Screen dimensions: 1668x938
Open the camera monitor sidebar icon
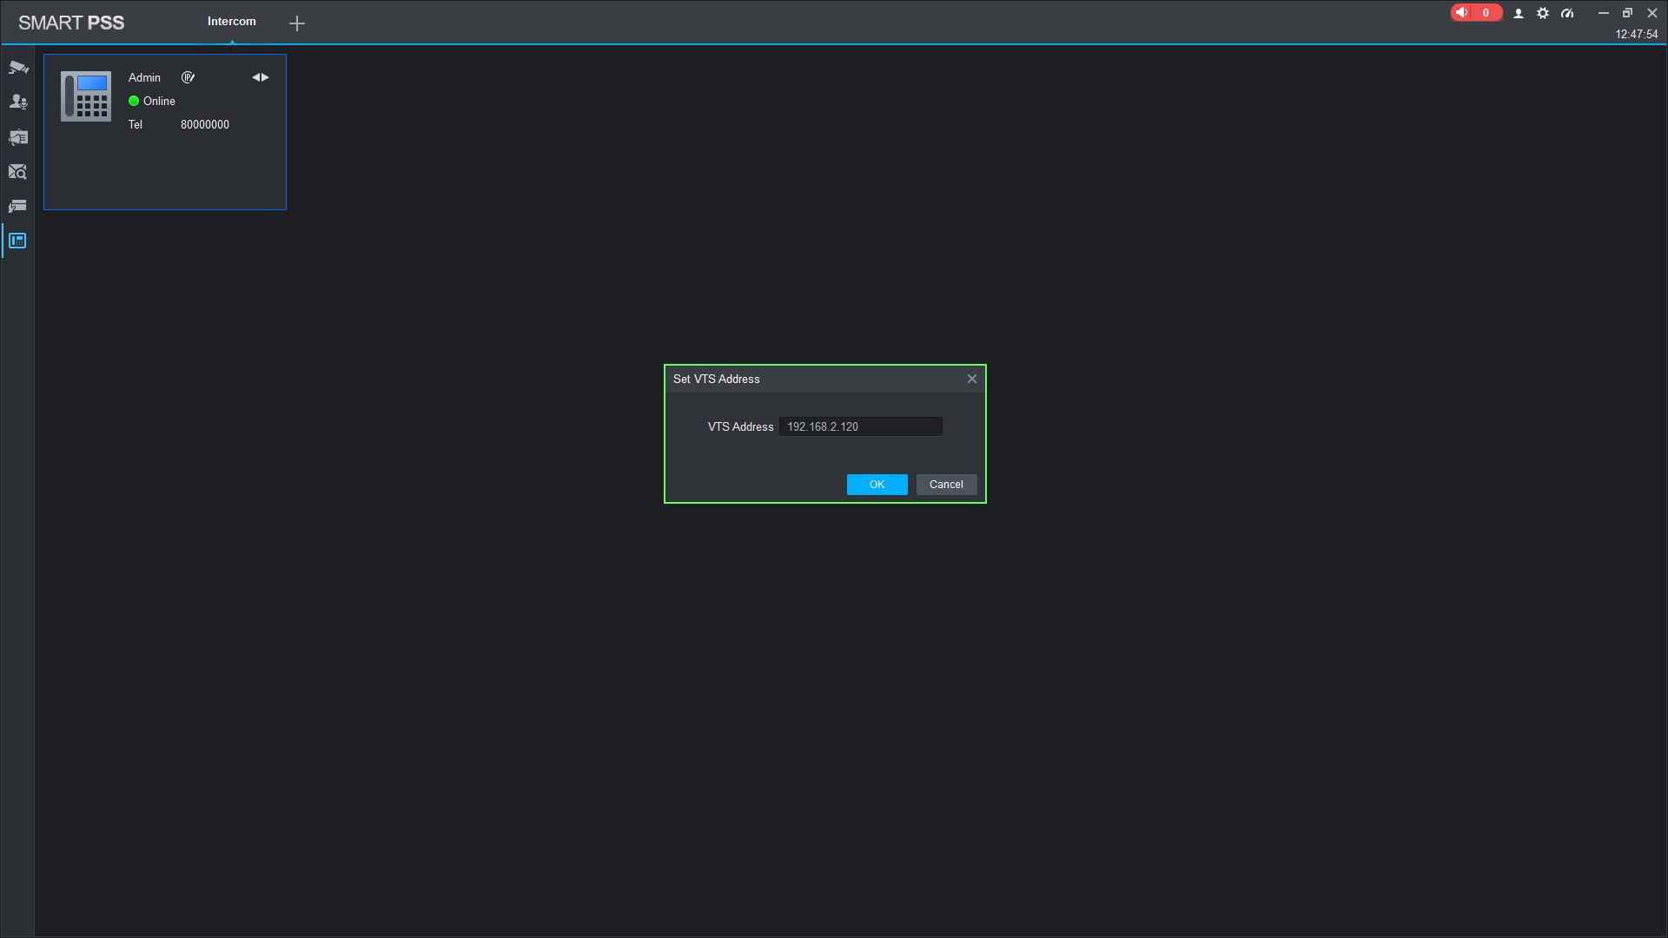pos(18,68)
